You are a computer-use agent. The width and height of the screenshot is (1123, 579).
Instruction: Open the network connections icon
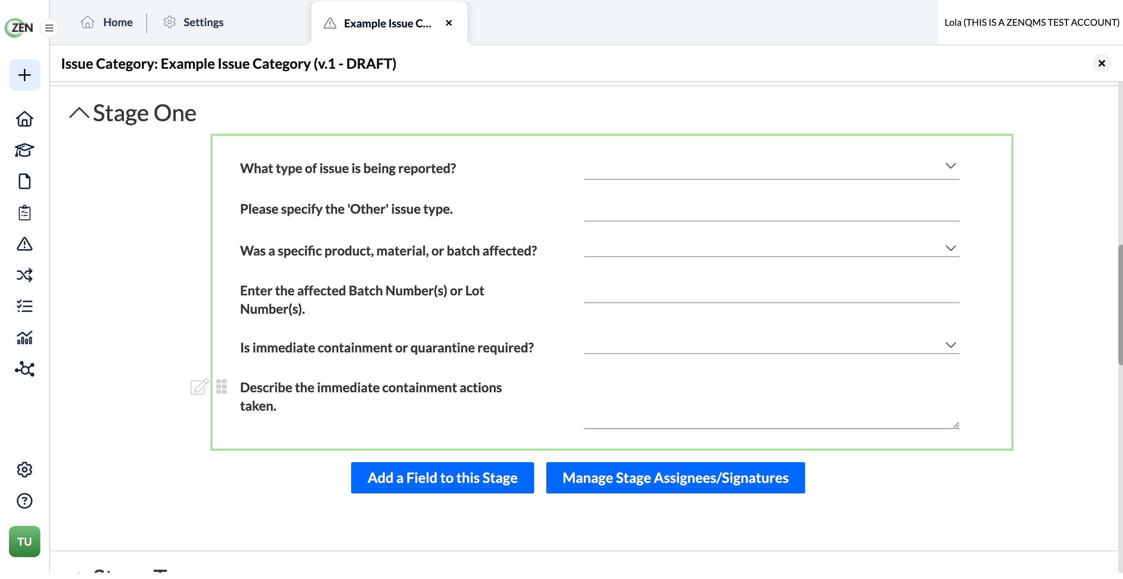click(x=24, y=369)
